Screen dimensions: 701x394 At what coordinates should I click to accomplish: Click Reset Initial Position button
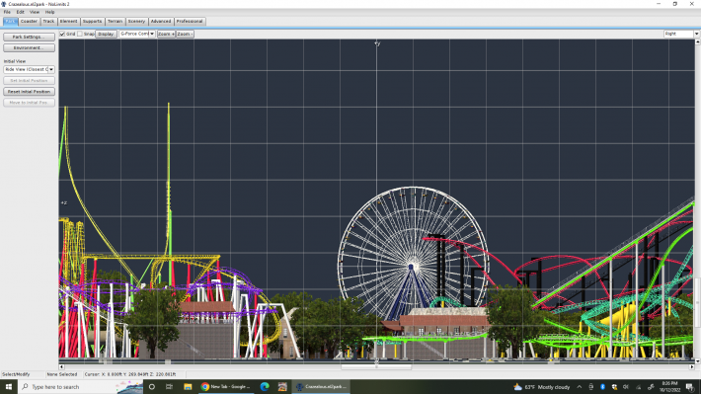(29, 91)
